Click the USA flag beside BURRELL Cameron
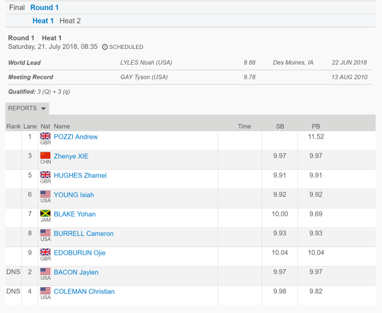Screen dimensions: 382x313 tap(45, 233)
